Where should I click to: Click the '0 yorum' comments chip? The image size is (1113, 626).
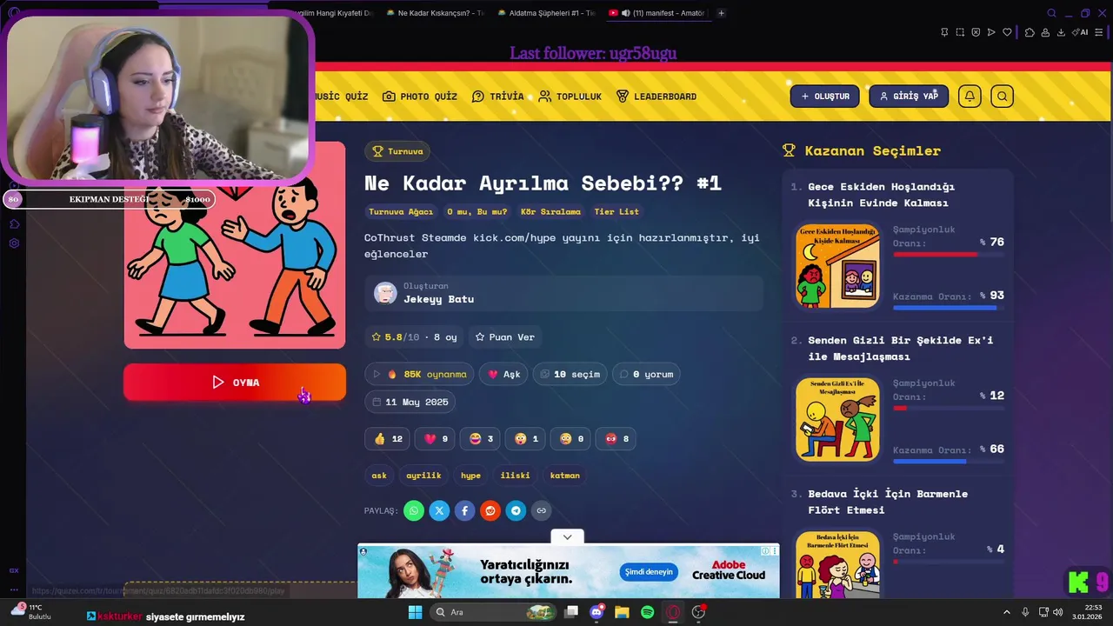coord(646,374)
